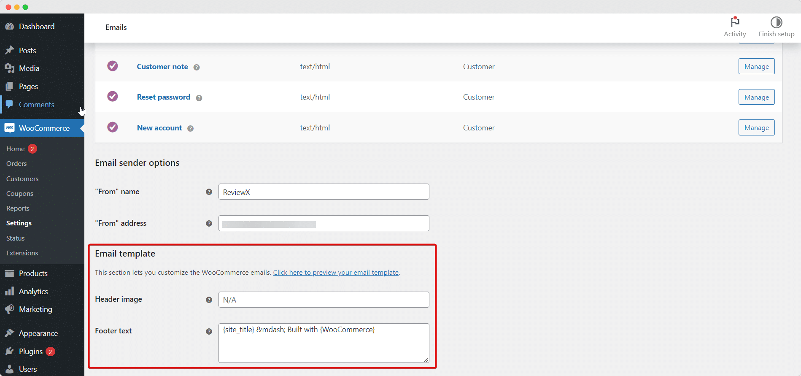Click the WooCommerce logo icon
Screen dimensions: 801x376
pos(9,128)
